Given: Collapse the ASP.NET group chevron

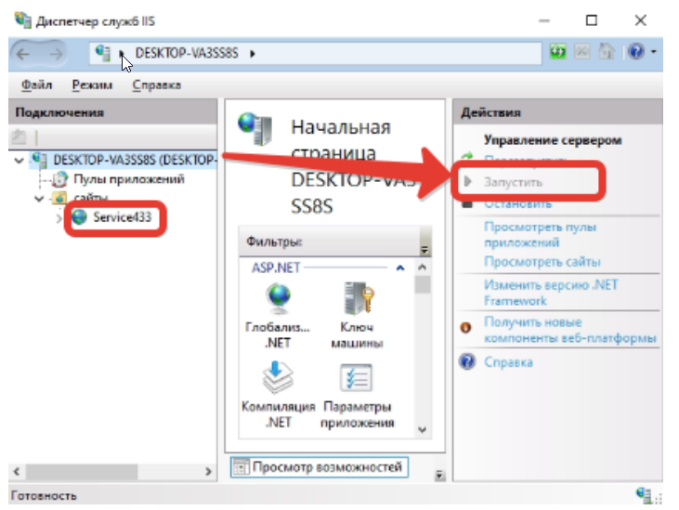Looking at the screenshot, I should click(400, 268).
